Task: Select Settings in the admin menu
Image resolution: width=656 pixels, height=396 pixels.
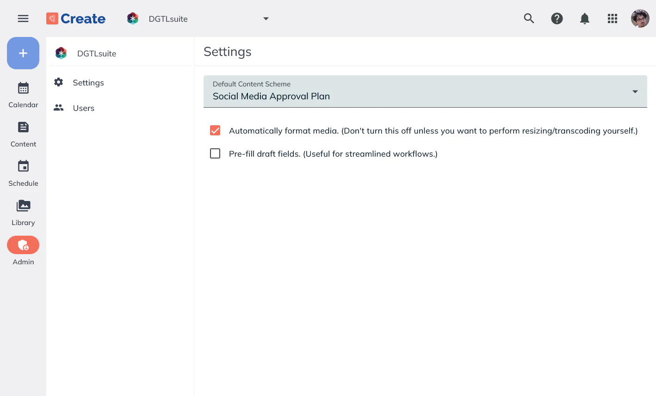Action: point(88,83)
